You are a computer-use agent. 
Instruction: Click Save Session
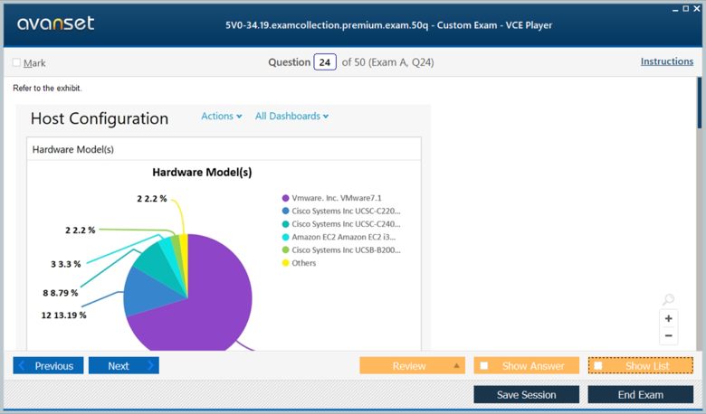[x=527, y=394]
